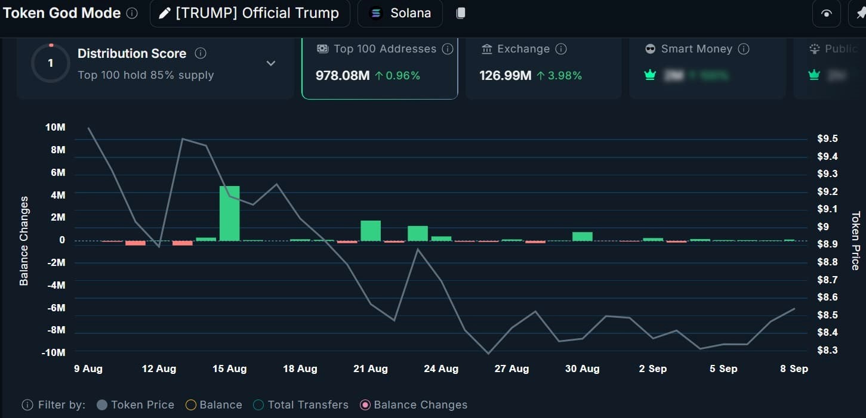The width and height of the screenshot is (866, 418).
Task: Click the "126.99M" value
Action: pos(506,76)
